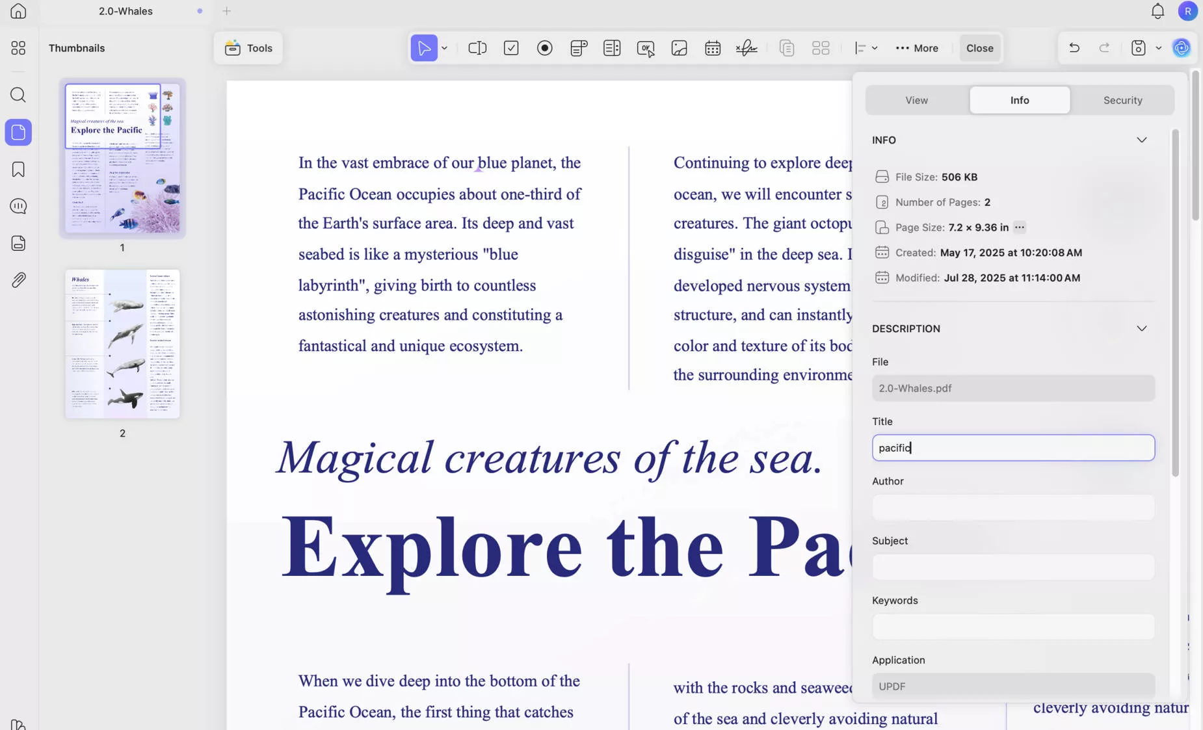The height and width of the screenshot is (730, 1203).
Task: Open the UPDF AI assistant icon
Action: coord(1182,47)
